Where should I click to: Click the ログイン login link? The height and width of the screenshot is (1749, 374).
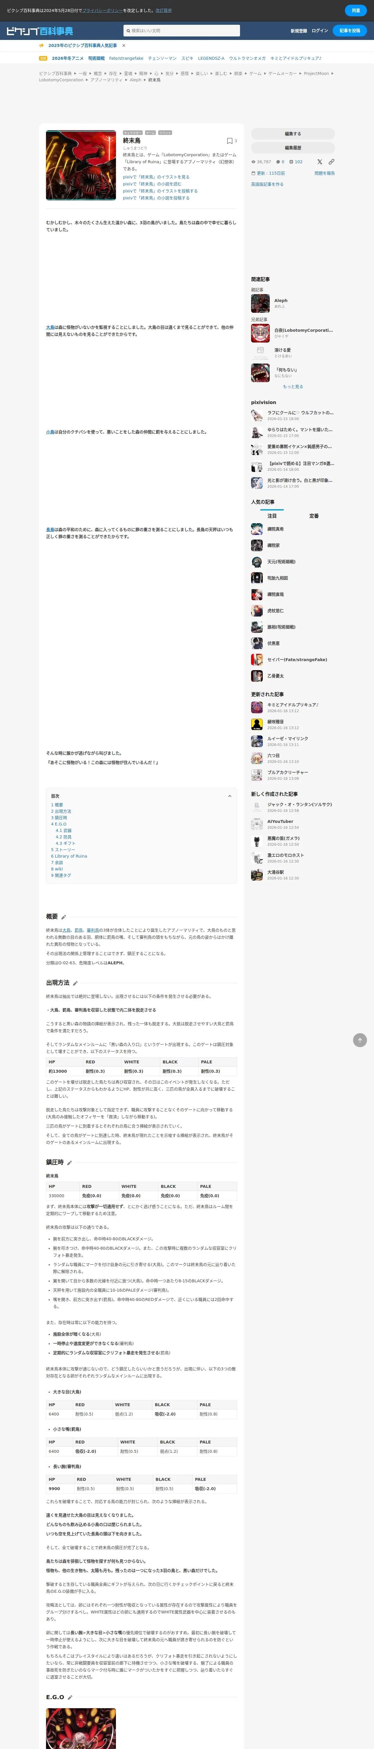[x=320, y=31]
